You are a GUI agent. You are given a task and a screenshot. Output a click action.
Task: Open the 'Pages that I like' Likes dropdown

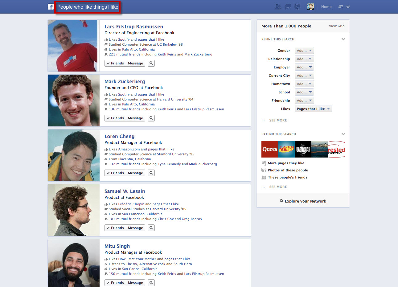313,109
